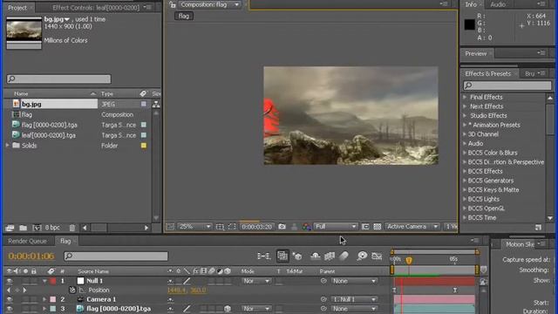Viewport: 558px width, 314px height.
Task: Click the Show Channel color icon in viewer
Action: click(306, 227)
